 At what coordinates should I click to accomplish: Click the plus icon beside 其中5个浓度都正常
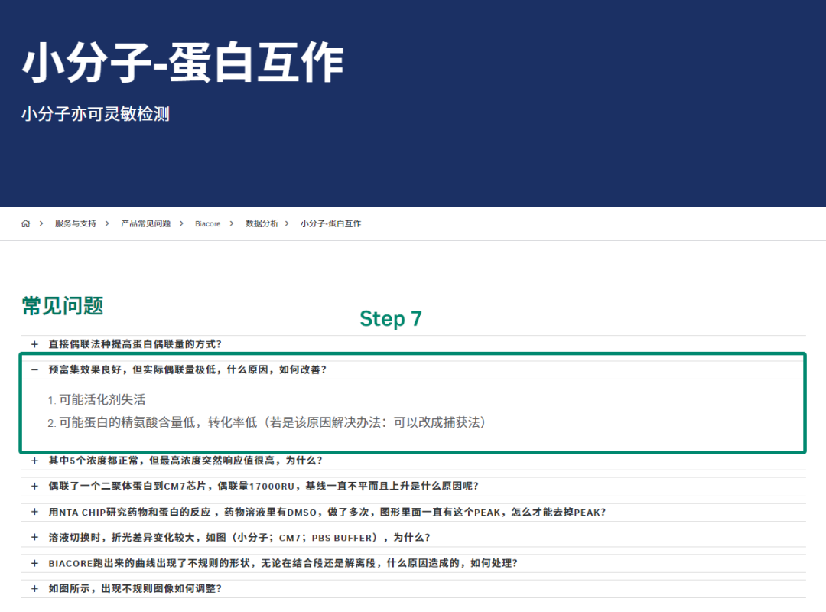(x=34, y=461)
